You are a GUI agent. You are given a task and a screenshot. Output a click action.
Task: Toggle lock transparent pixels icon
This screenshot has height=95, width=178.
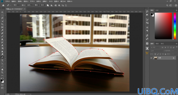coord(155,54)
